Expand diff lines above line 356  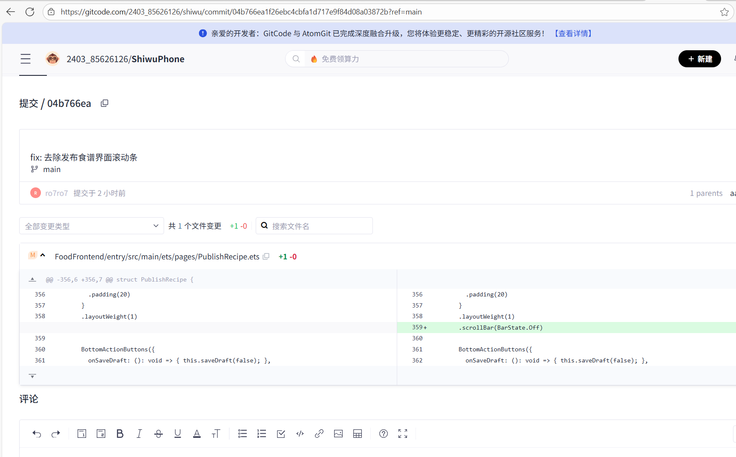click(x=32, y=279)
